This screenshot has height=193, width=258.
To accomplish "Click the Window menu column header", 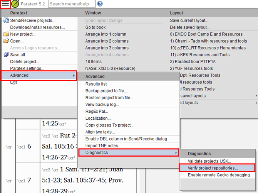I will point(93,13).
